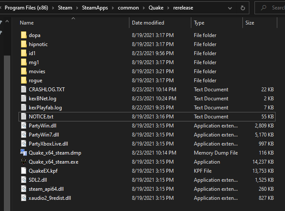The image size is (285, 211).
Task: Select the Quake_x64_steam.dmp file icon
Action: click(x=24, y=153)
